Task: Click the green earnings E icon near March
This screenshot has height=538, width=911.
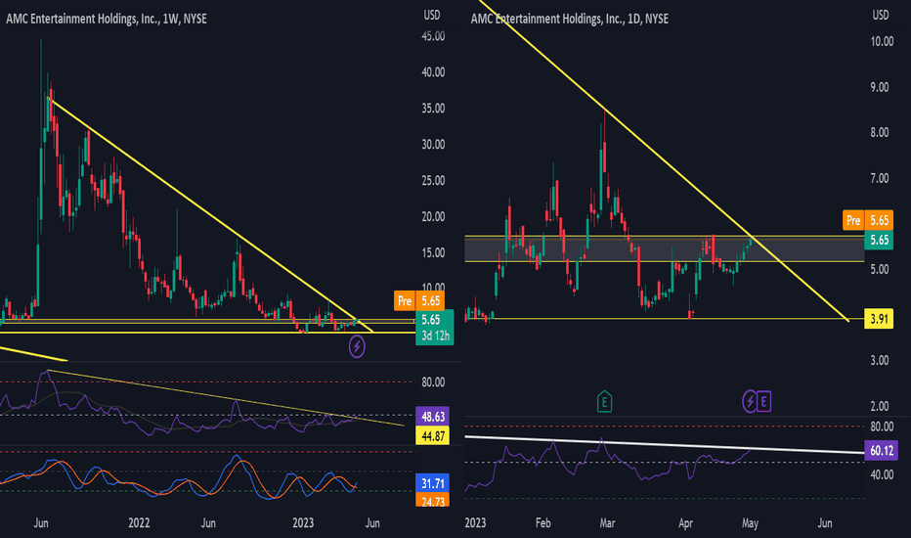Action: pos(604,401)
